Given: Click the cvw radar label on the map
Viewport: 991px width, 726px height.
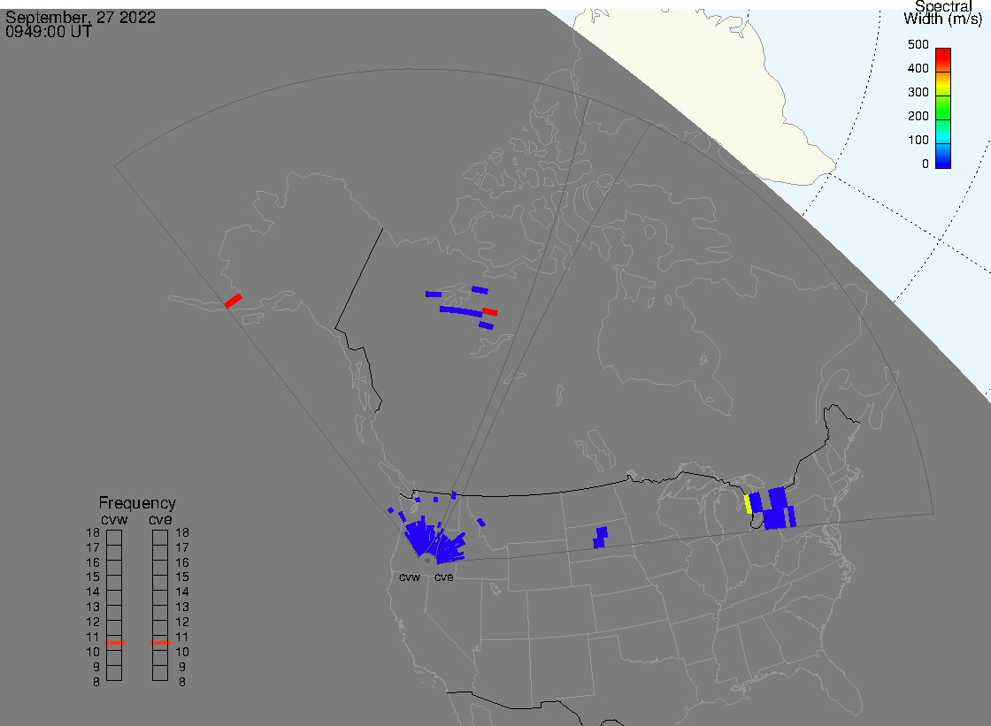Looking at the screenshot, I should pyautogui.click(x=410, y=577).
